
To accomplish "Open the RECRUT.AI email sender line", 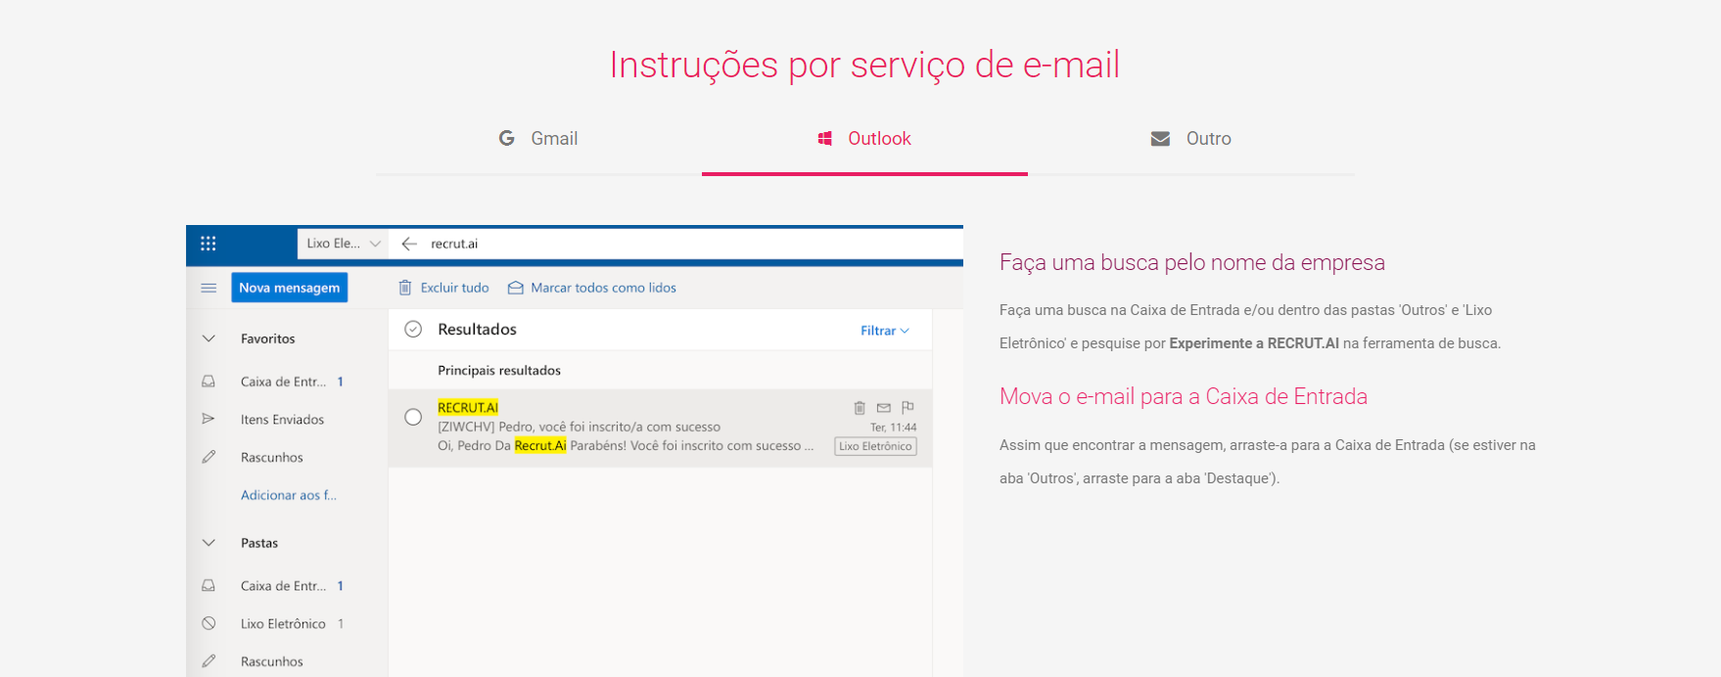I will 468,408.
